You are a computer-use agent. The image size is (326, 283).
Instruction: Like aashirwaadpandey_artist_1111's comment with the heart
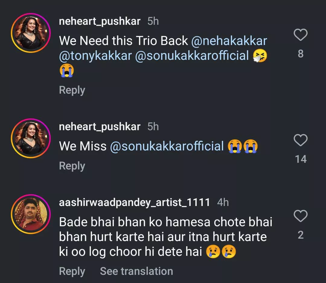(300, 216)
